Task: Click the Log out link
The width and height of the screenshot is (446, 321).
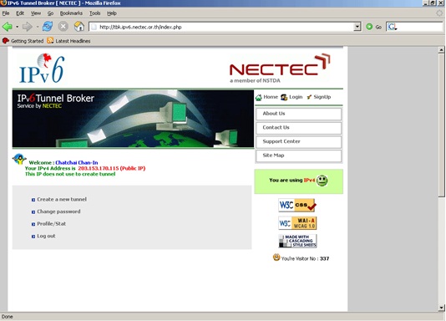Action: click(x=46, y=236)
